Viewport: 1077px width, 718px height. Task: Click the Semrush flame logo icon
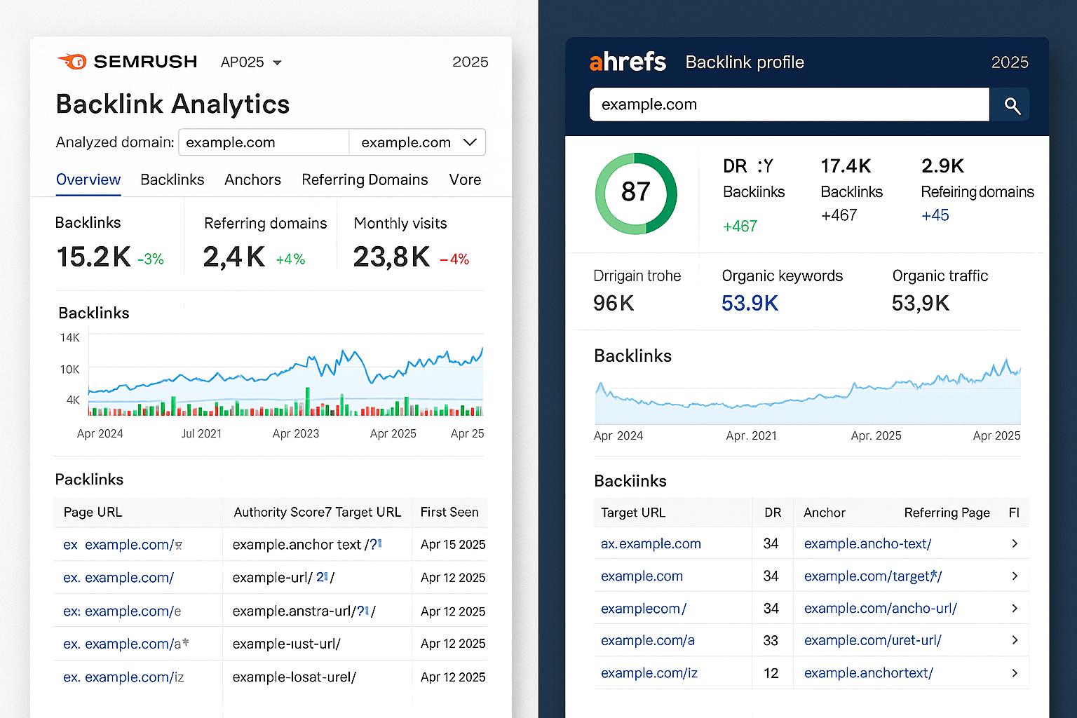72,62
